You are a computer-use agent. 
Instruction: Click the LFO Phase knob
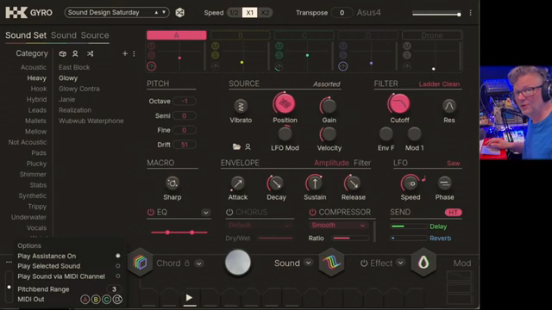pyautogui.click(x=444, y=183)
